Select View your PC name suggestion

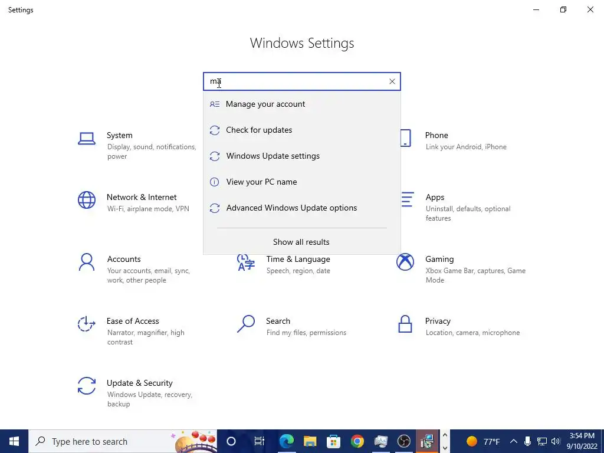(x=302, y=182)
